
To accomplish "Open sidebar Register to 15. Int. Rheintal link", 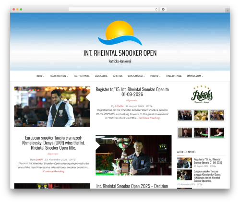I will pos(208,161).
